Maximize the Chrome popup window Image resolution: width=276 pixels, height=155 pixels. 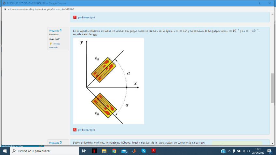point(260,3)
